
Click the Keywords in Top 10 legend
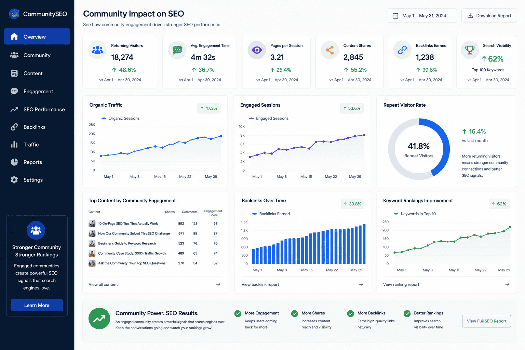[x=415, y=214]
